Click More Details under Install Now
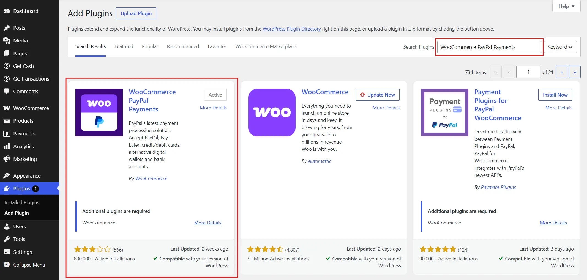Screen dimensions: 587x280 click(x=559, y=108)
